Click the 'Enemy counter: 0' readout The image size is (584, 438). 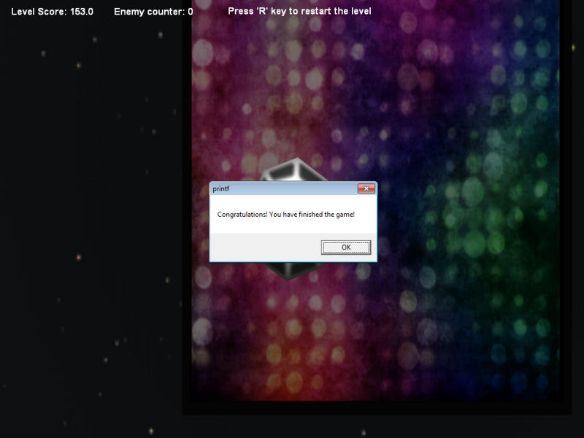(x=153, y=12)
